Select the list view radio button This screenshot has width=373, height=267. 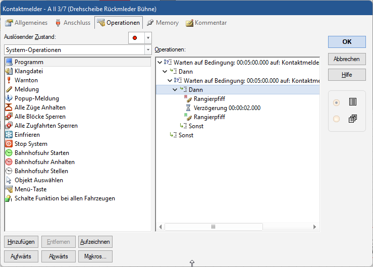[x=337, y=102]
